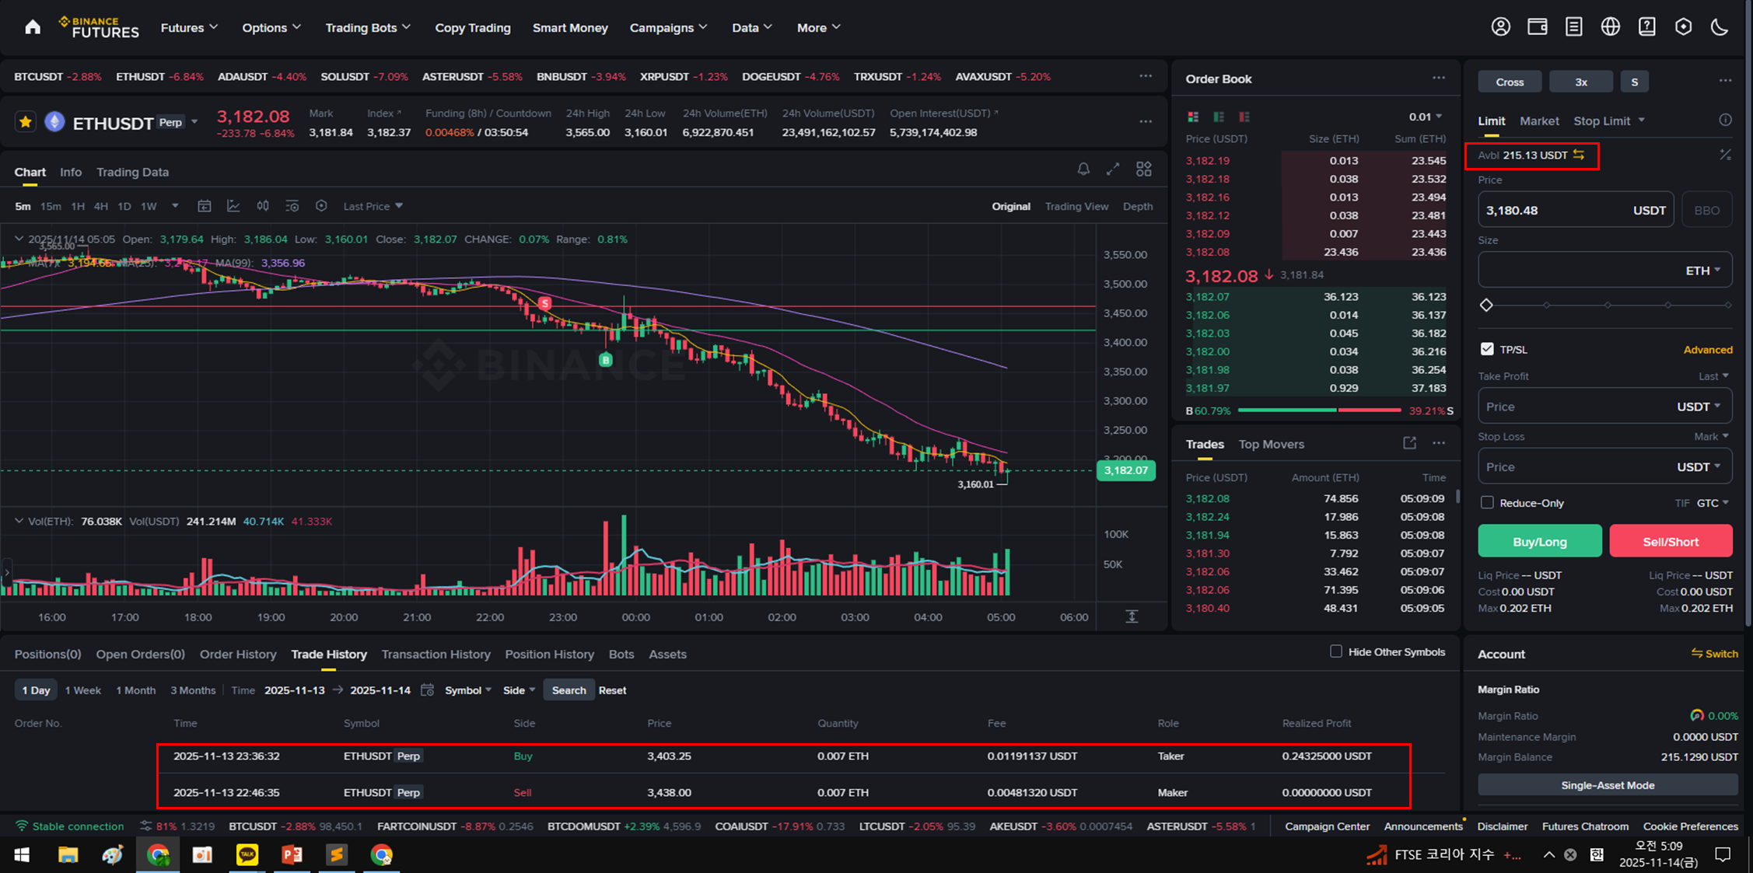Uncheck the TP/SL checkbox
The image size is (1753, 873).
(1487, 349)
